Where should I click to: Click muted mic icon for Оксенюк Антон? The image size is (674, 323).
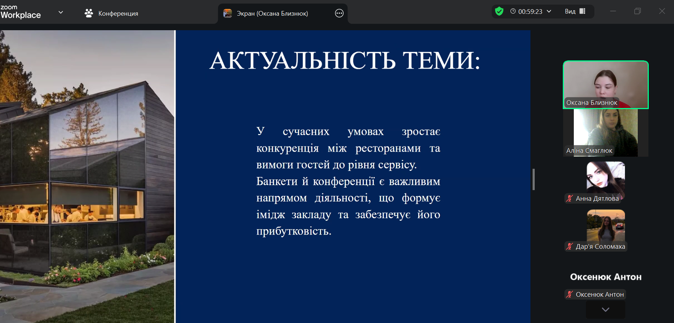pos(570,295)
